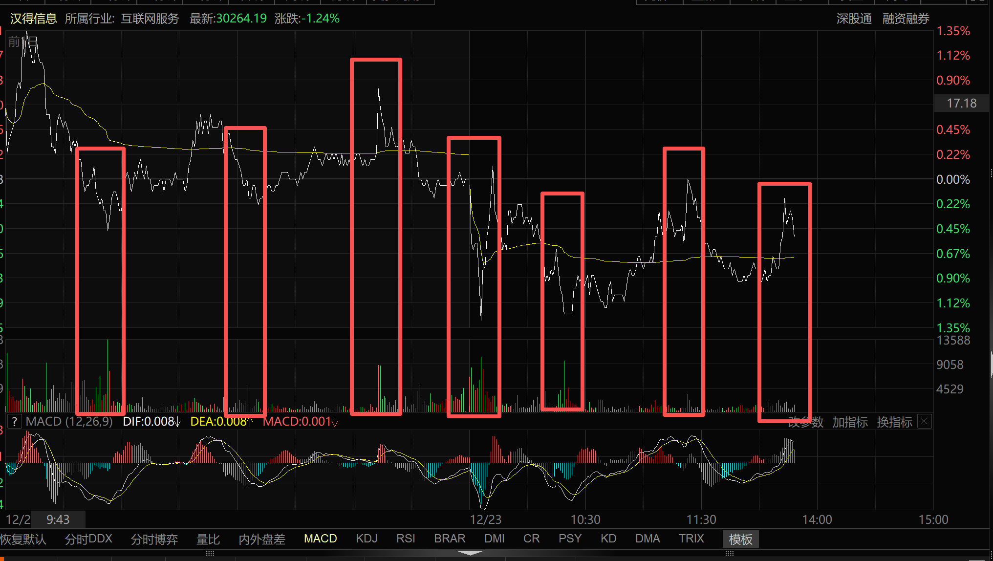Click the right bottom drag-grip dots
Image resolution: width=993 pixels, height=561 pixels.
point(730,553)
